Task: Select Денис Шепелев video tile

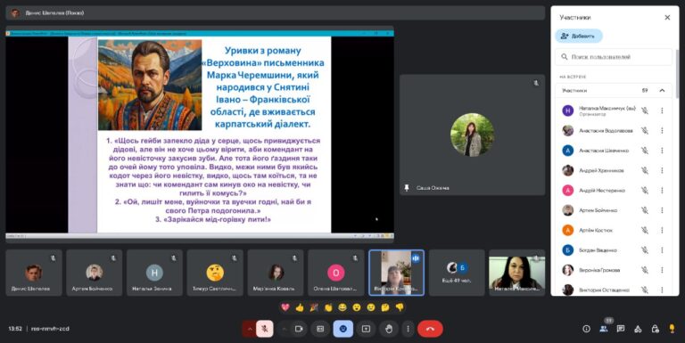Action: [x=34, y=273]
